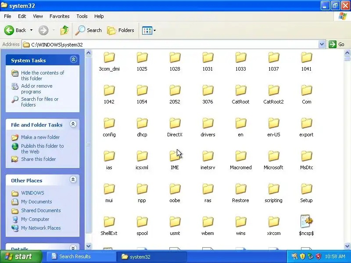Screen dimensions: 351x263
Task: Click the Go button
Action: pos(337,44)
